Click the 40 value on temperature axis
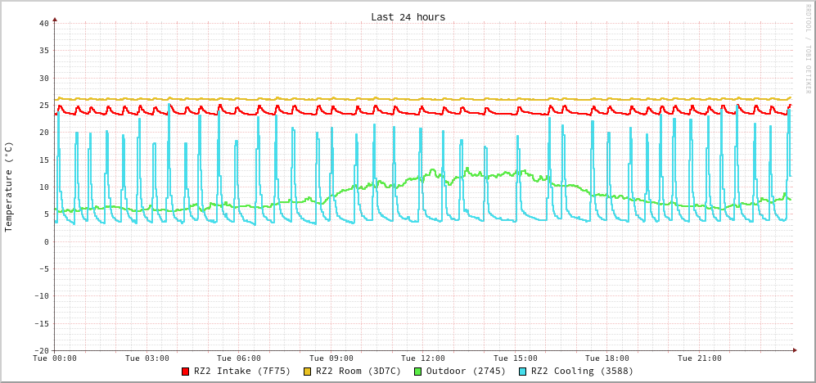The image size is (816, 383). tap(43, 23)
